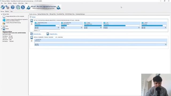Click Windows flag icon on partition 5
This screenshot has width=171, height=96.
pyautogui.click(x=142, y=23)
